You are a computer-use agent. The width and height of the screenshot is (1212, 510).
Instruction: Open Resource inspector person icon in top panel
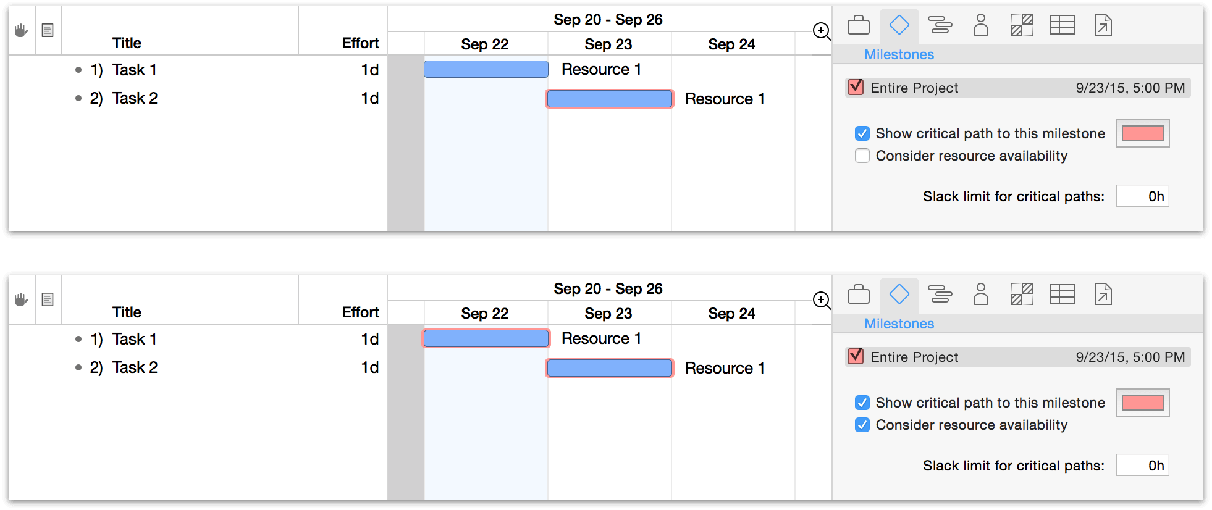point(980,25)
